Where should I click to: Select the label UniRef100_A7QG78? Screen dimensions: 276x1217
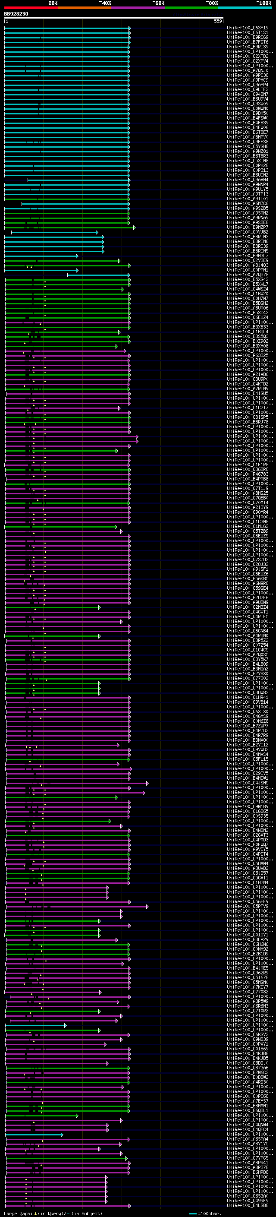(x=248, y=275)
